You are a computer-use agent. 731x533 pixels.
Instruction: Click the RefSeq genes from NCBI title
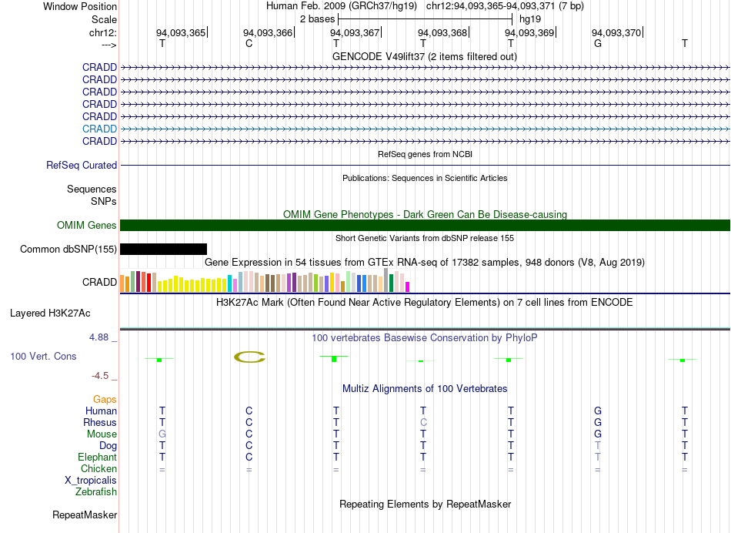pos(425,154)
